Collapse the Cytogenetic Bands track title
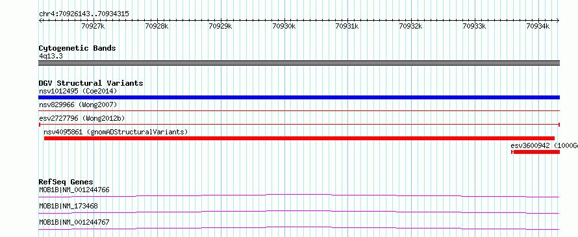 coord(77,48)
